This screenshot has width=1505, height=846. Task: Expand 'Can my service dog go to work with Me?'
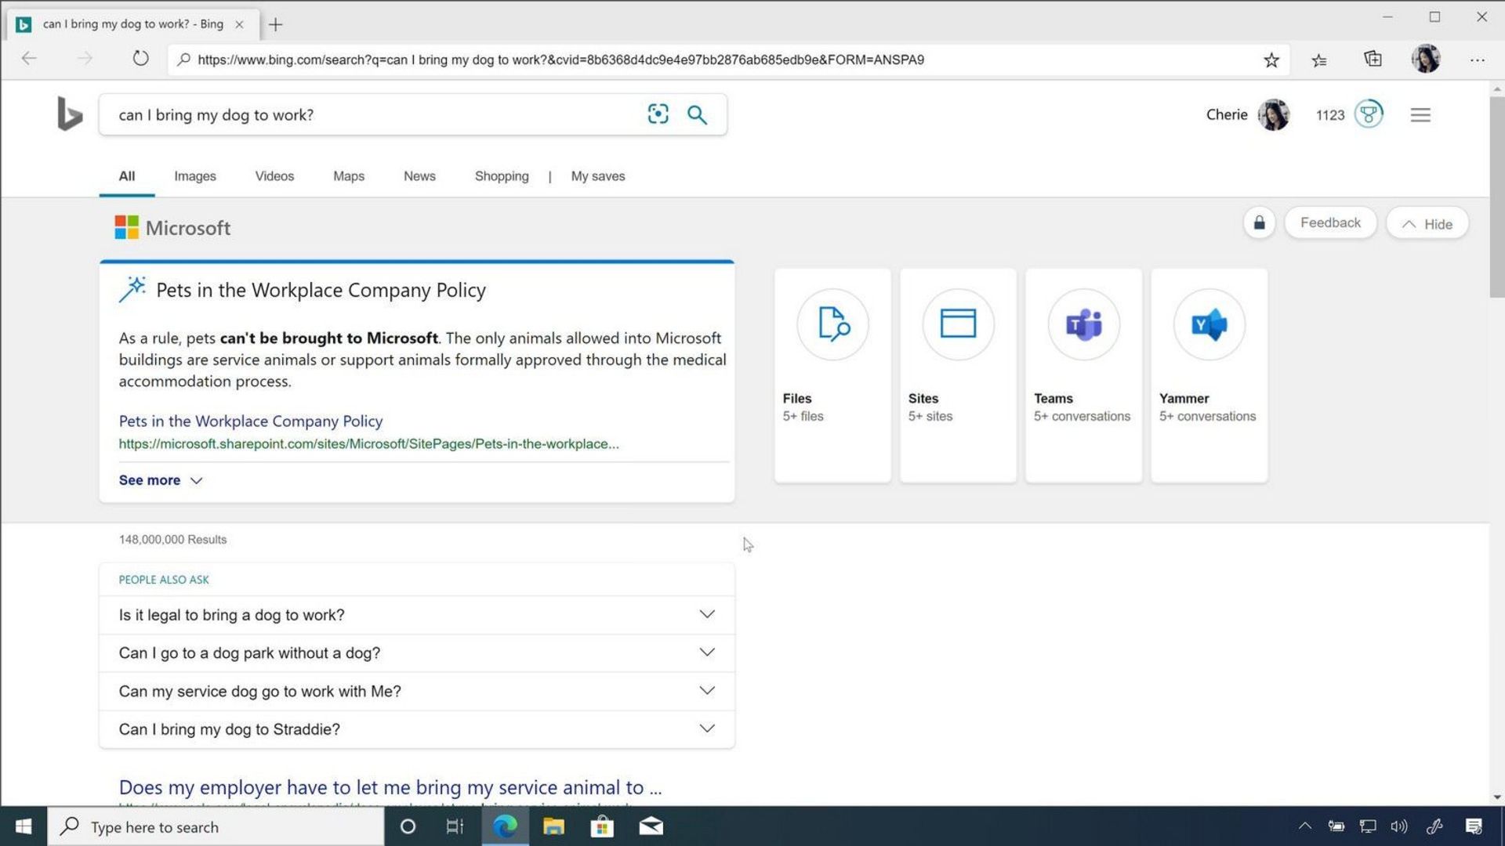707,691
